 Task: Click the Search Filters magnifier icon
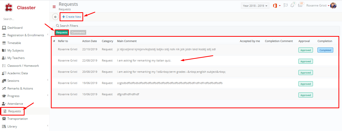click(x=57, y=26)
